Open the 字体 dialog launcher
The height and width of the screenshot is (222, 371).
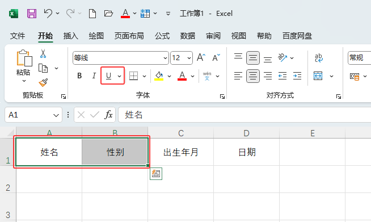click(222, 96)
